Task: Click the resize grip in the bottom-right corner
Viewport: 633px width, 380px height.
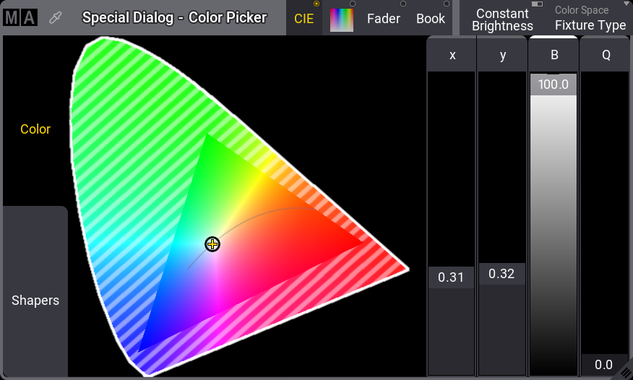Action: 624,371
